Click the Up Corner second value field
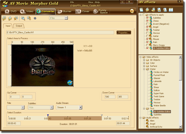186x134 pixels. (x=27, y=97)
